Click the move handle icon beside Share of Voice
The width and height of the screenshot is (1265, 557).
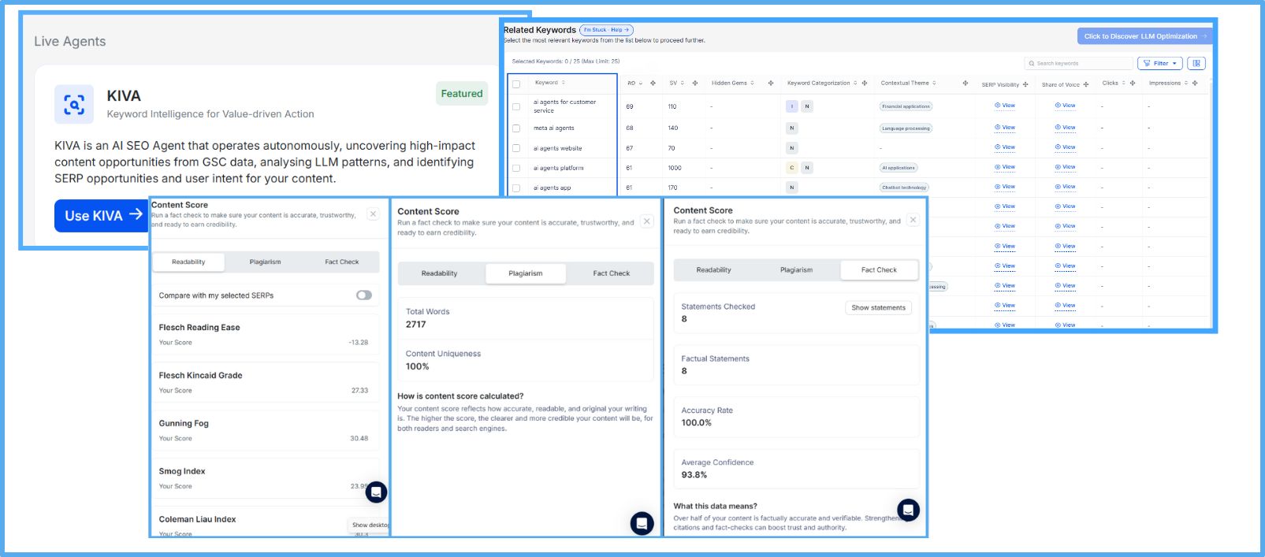coord(1086,84)
